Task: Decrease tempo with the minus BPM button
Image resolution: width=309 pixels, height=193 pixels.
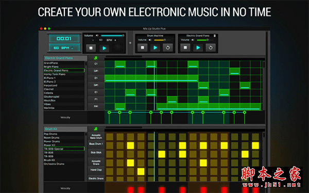Action: pos(93,40)
